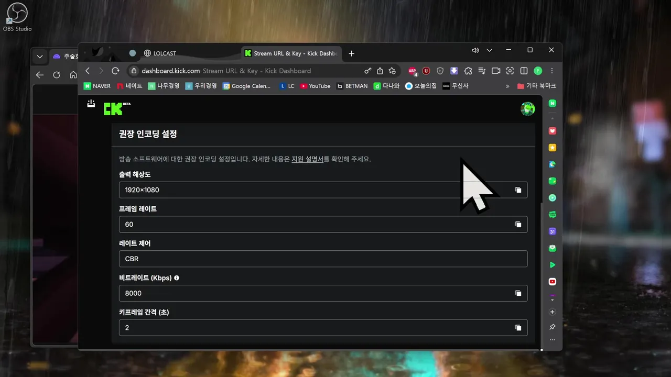Open the Kick sidebar menu icon
This screenshot has height=377, width=671.
91,104
